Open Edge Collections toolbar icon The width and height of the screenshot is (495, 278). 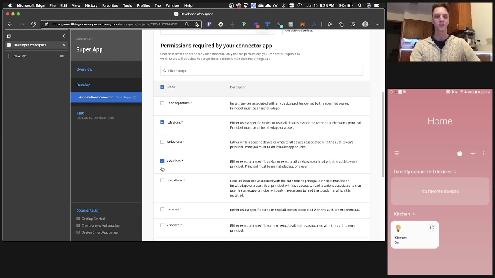(x=341, y=24)
